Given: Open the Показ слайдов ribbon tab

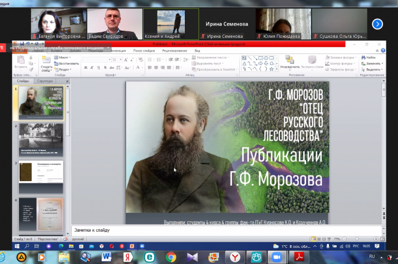Looking at the screenshot, I should tap(144, 51).
